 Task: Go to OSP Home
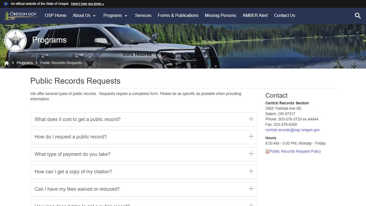(55, 16)
